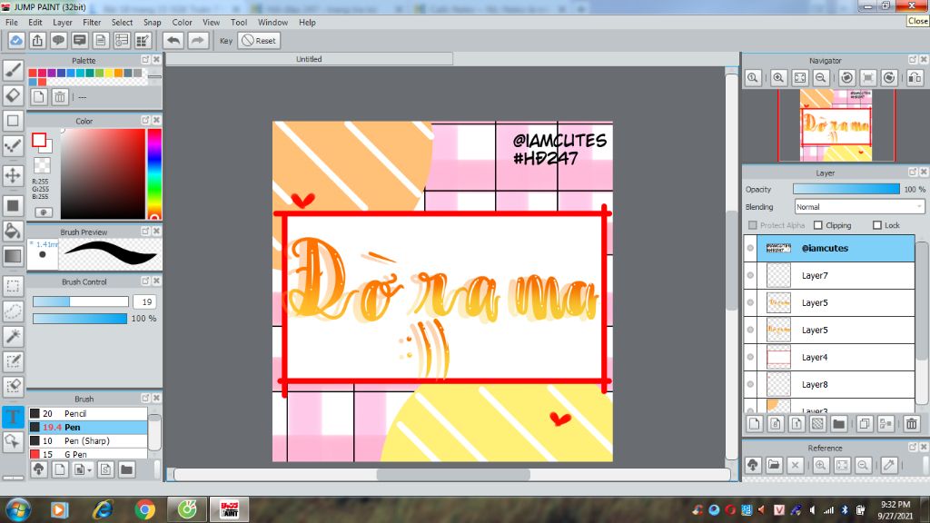Select the Lasso tool
930x523 pixels.
coord(13,311)
